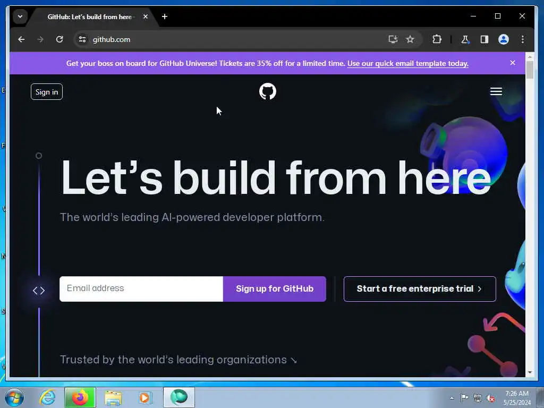
Task: Click the taskbar clock showing 7:26 AM
Action: (x=516, y=397)
